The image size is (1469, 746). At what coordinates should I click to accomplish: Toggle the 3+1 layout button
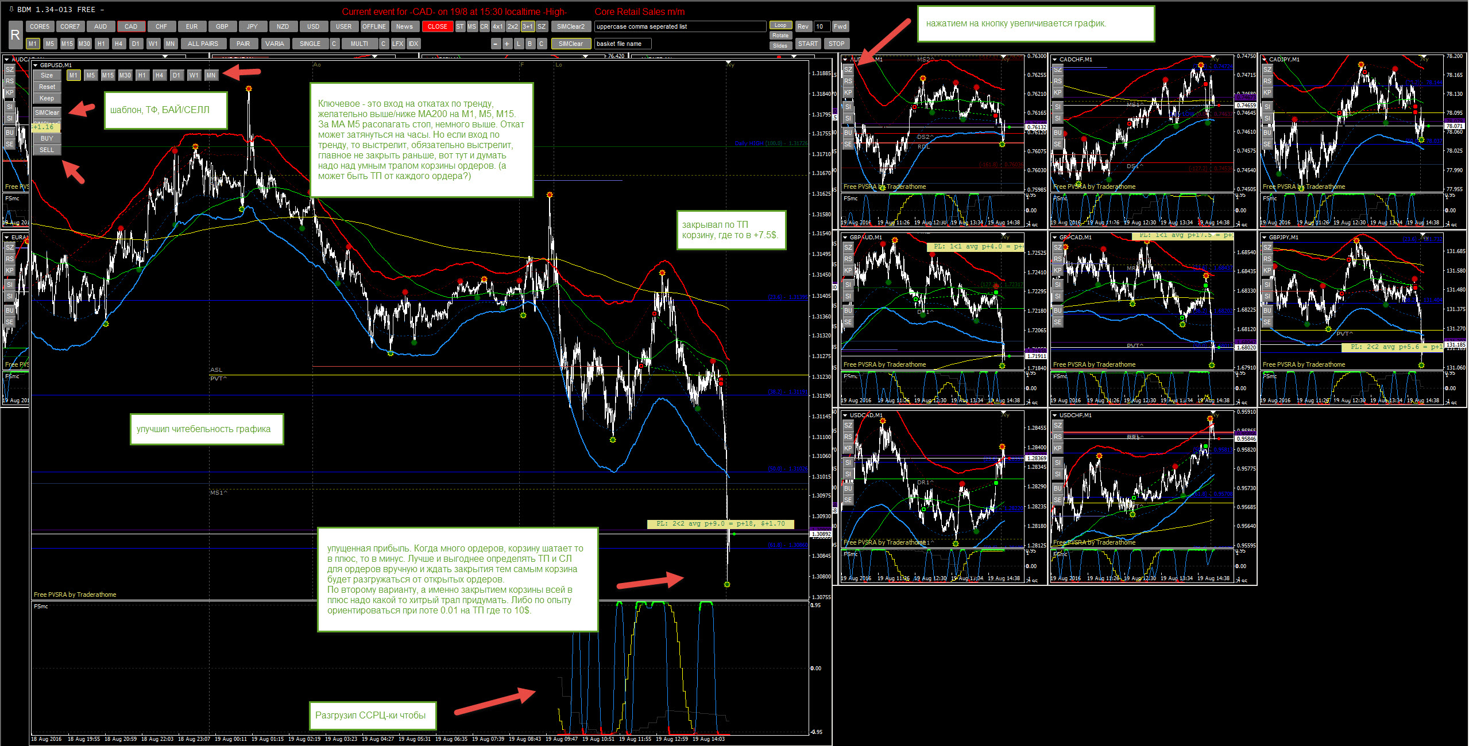tap(528, 26)
